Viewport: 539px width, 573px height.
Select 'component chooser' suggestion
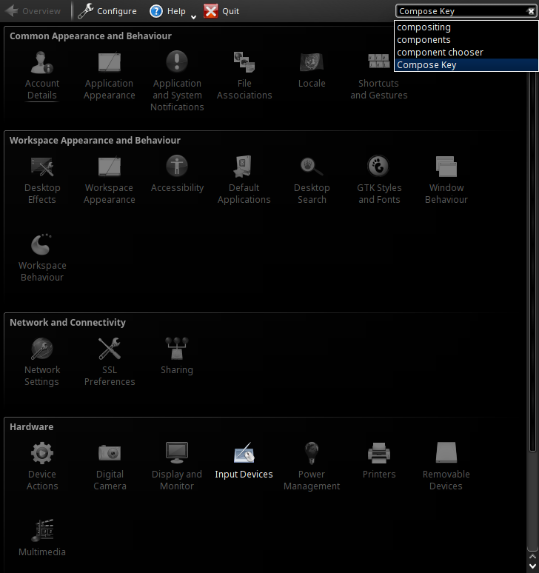pyautogui.click(x=466, y=53)
